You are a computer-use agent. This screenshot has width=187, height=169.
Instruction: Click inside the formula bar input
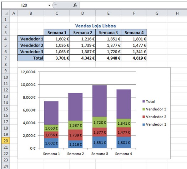click(x=133, y=5)
